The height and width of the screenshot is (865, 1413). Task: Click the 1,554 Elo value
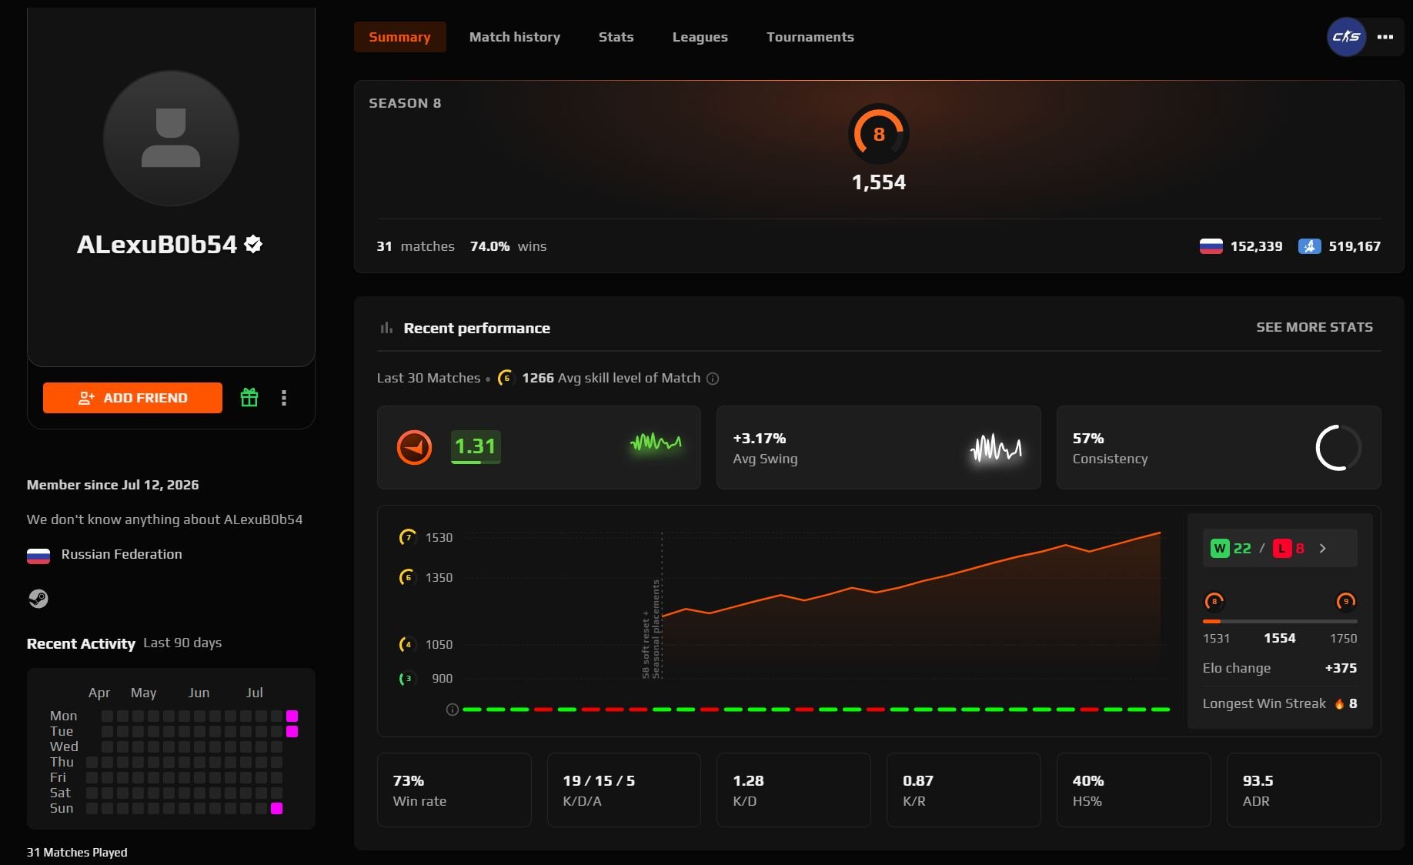[879, 182]
